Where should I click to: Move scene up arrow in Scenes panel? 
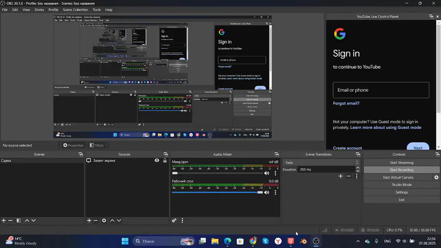(27, 221)
